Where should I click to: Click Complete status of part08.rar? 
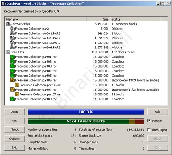point(118,99)
